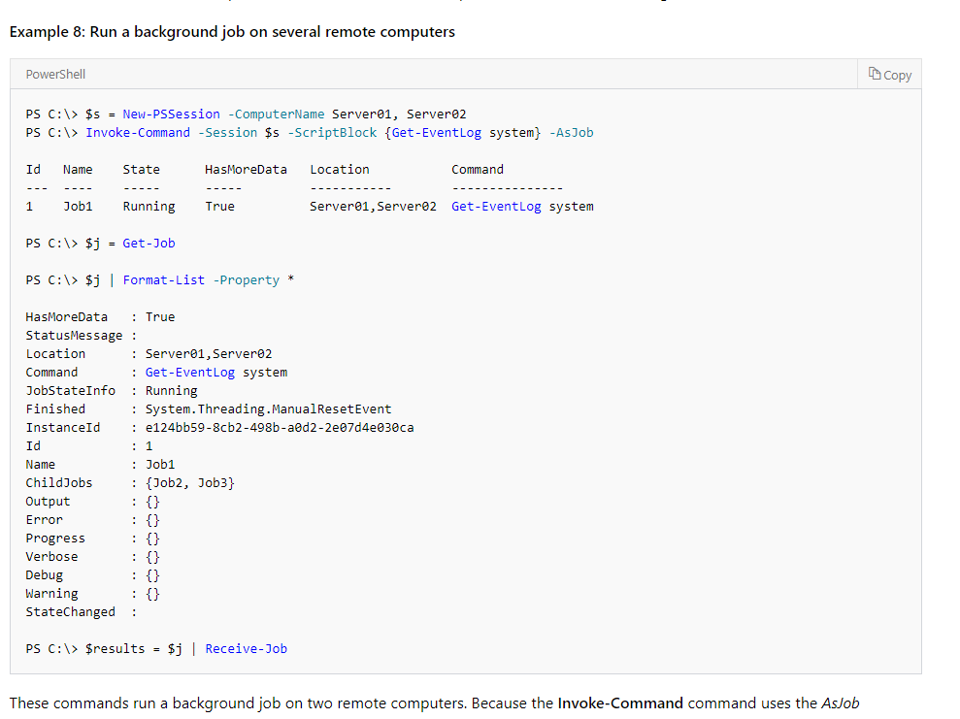Click the Job1 name in the job table
This screenshot has width=960, height=719.
(77, 206)
